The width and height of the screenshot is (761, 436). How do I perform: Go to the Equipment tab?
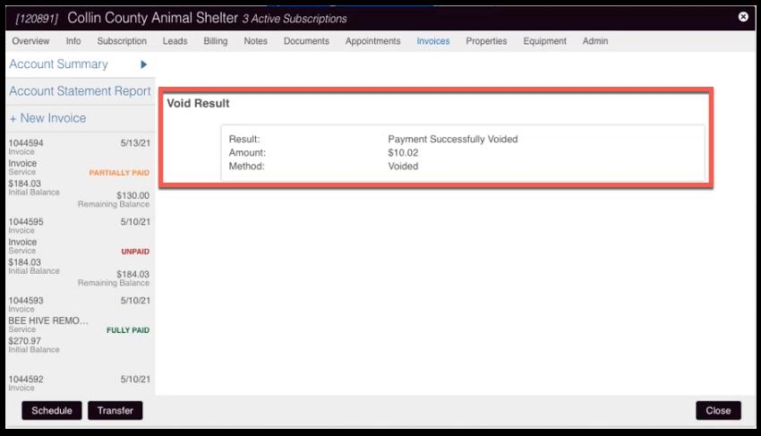[544, 41]
